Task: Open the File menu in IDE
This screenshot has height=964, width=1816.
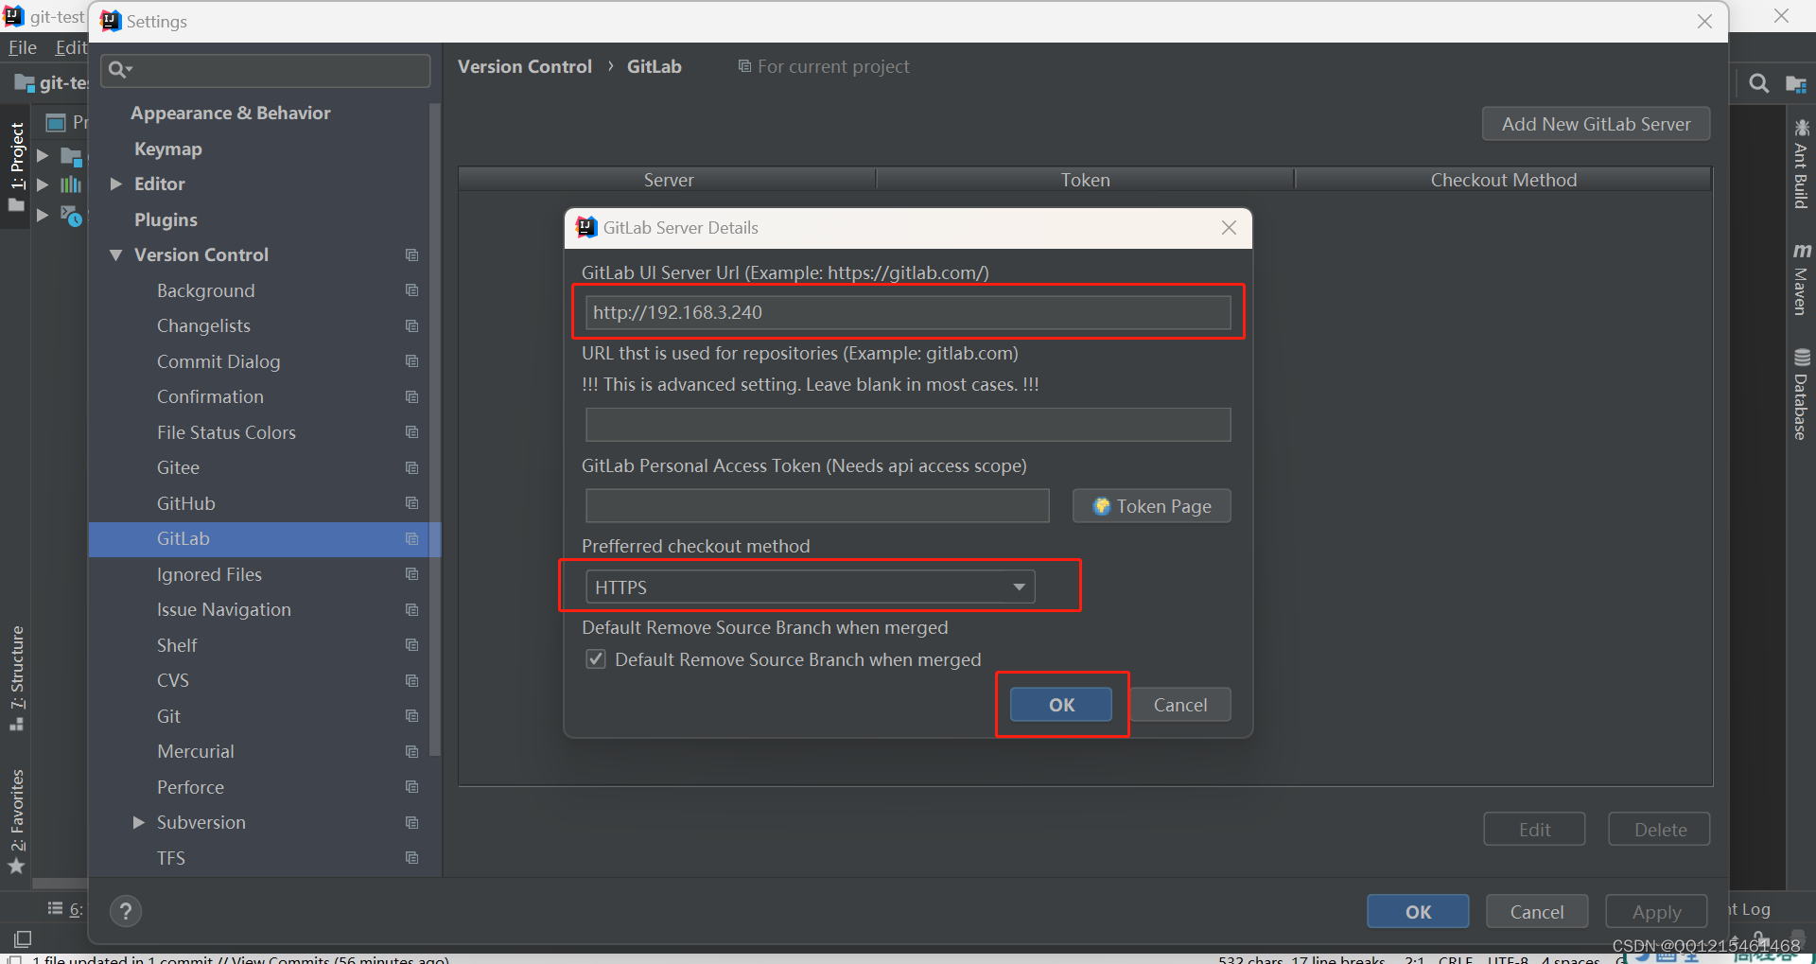Action: click(x=22, y=47)
